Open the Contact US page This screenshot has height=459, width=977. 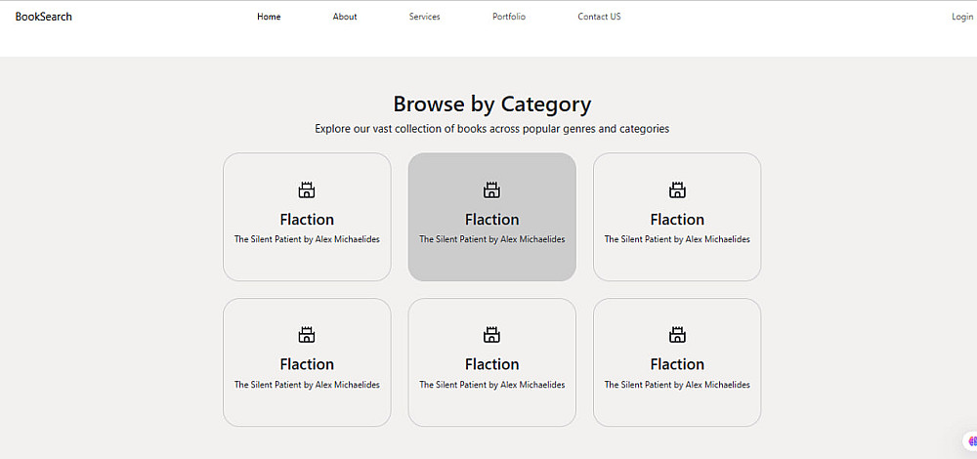(599, 17)
